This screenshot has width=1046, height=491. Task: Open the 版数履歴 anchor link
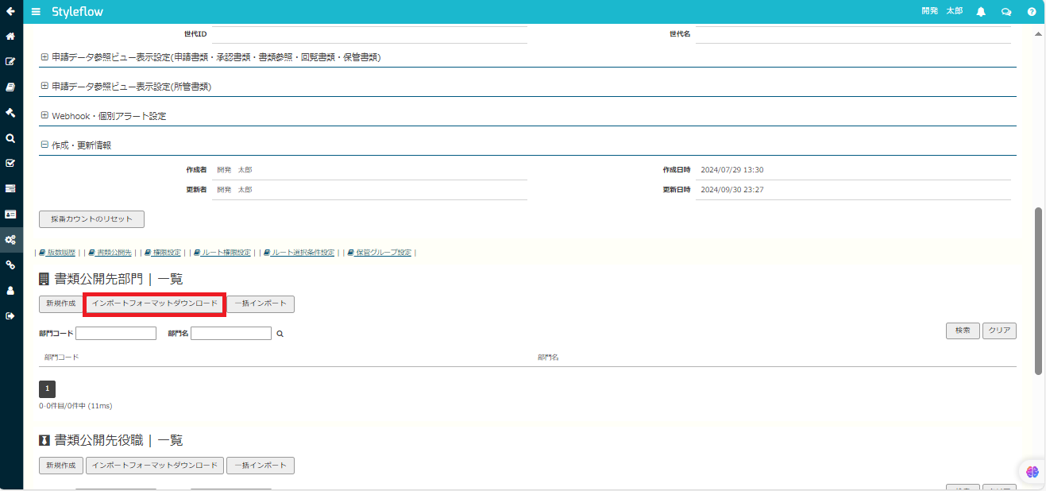(57, 253)
